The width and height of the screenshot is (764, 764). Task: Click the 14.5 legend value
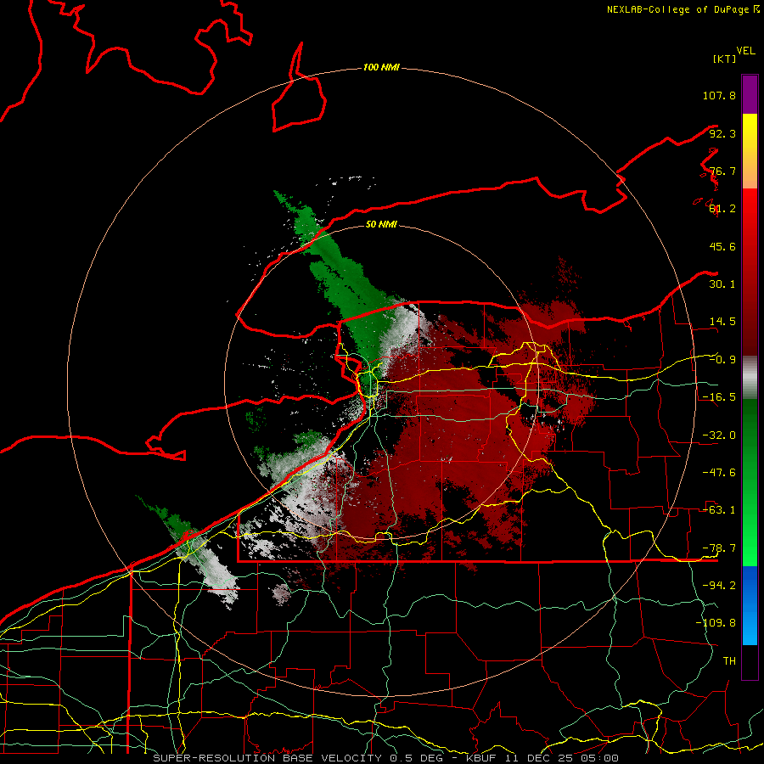click(x=722, y=322)
